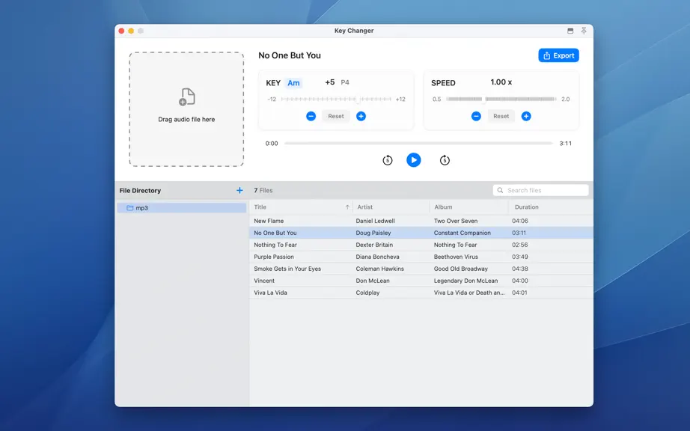The height and width of the screenshot is (431, 690).
Task: Toggle Title sort direction arrow
Action: point(347,207)
